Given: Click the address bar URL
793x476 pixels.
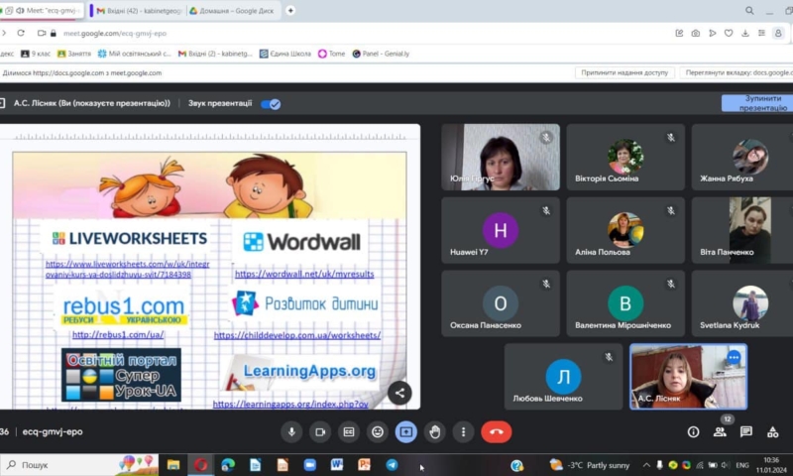Looking at the screenshot, I should click(115, 34).
